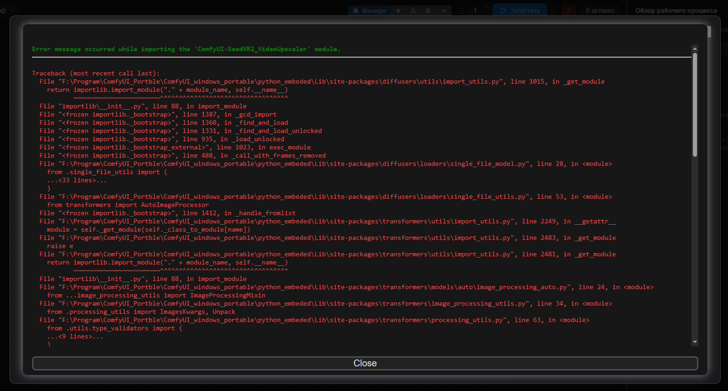Click the line 'line 1023, in exec_module'
Screen dimensions: 728x391
[x=175, y=147]
